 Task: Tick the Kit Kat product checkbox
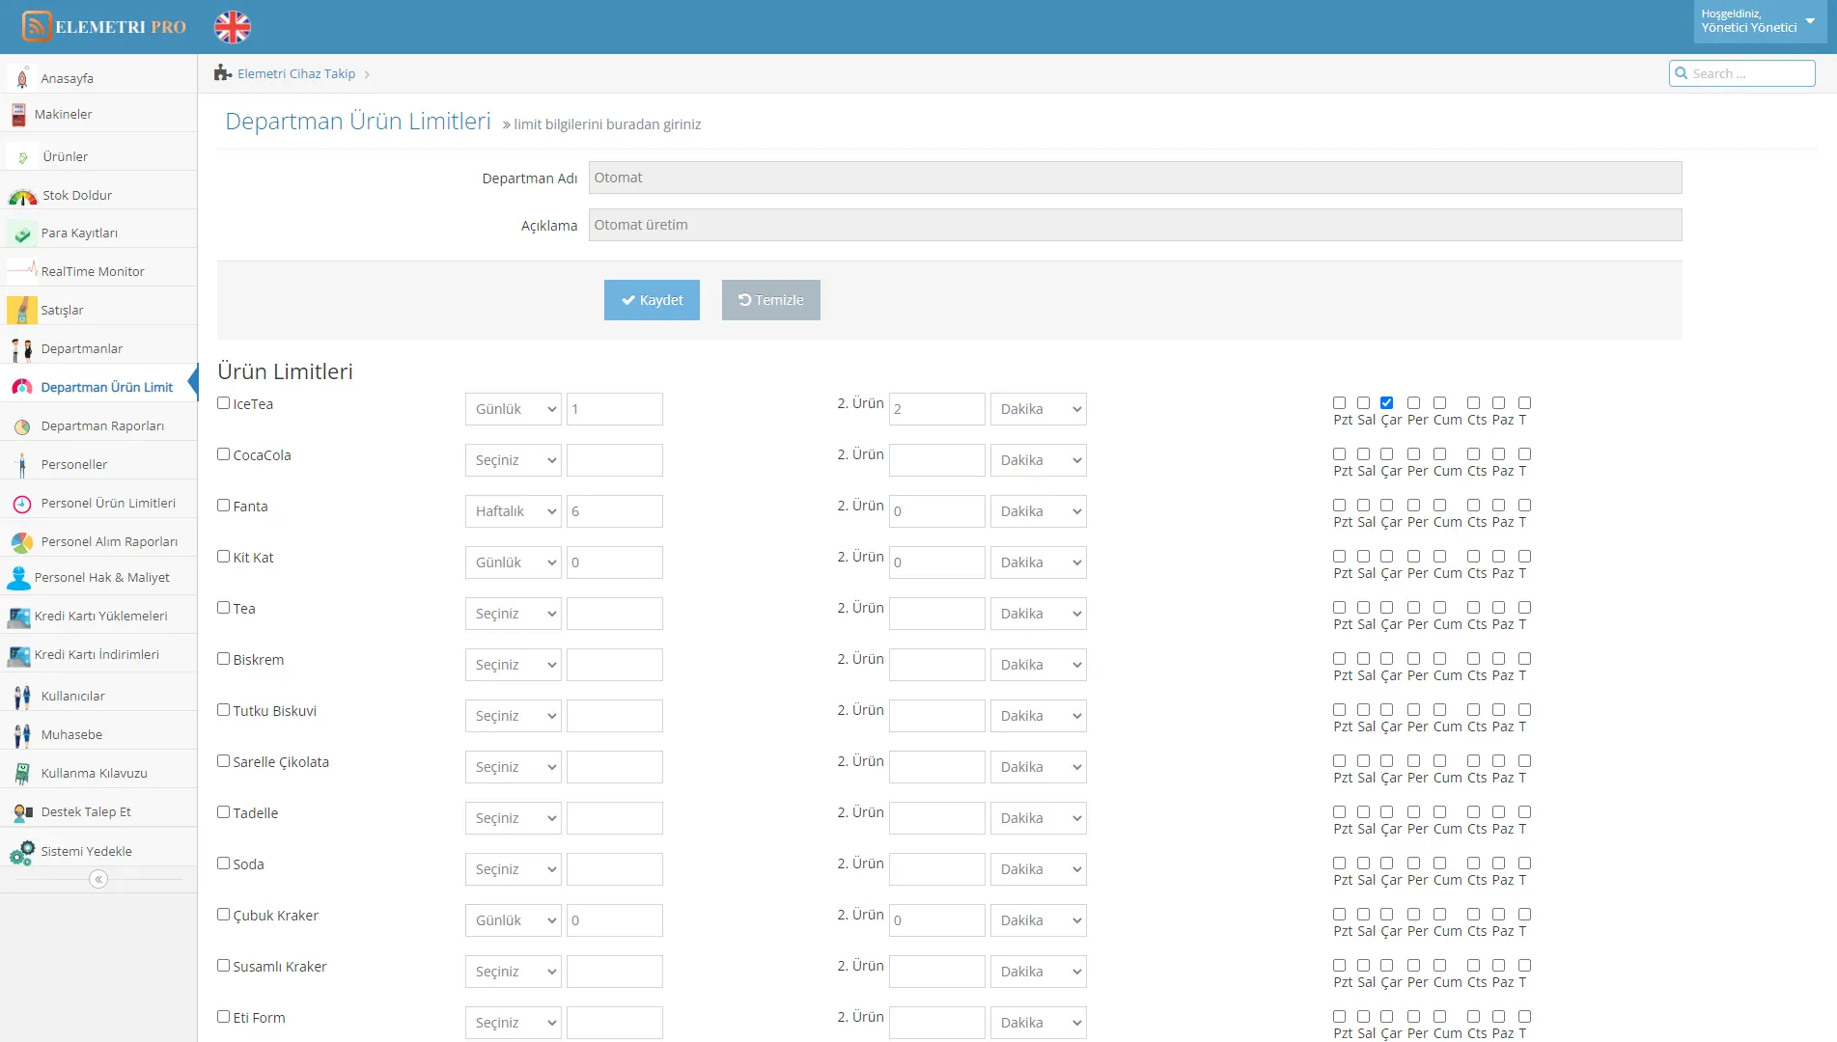(x=224, y=557)
